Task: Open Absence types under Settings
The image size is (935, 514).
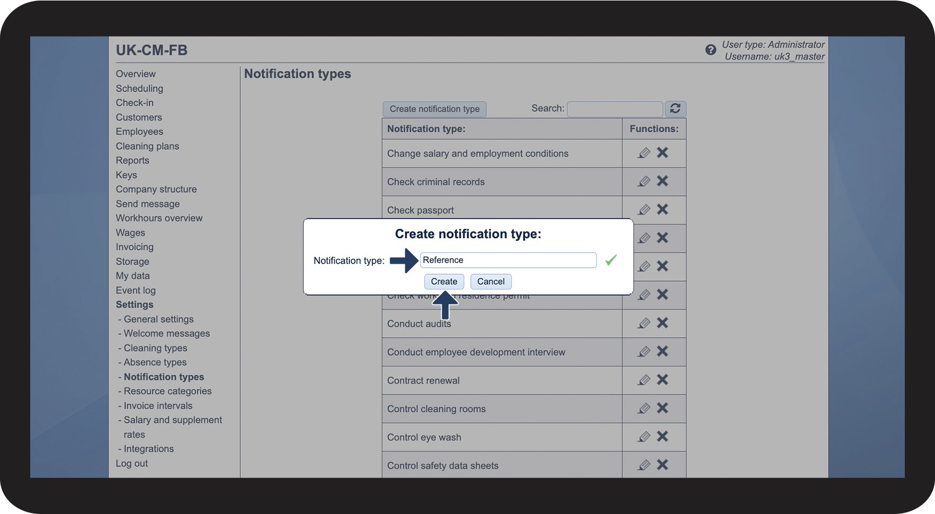Action: [x=155, y=362]
